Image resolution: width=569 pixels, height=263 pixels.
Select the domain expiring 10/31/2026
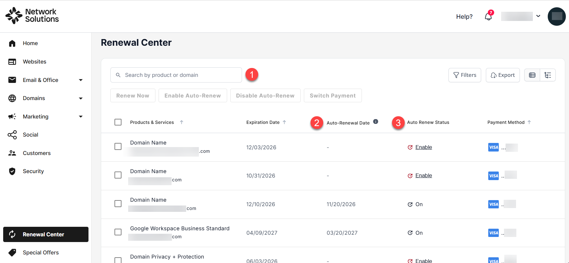tap(118, 175)
